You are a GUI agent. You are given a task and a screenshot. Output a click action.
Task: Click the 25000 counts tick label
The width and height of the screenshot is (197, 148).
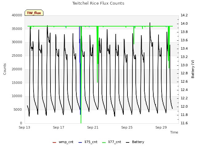coord(17,55)
